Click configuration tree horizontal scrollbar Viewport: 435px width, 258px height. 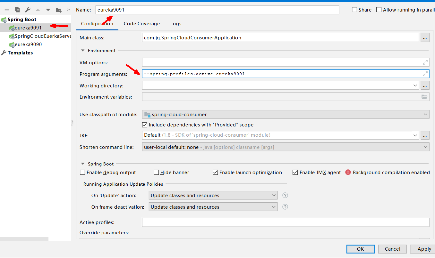[24, 238]
